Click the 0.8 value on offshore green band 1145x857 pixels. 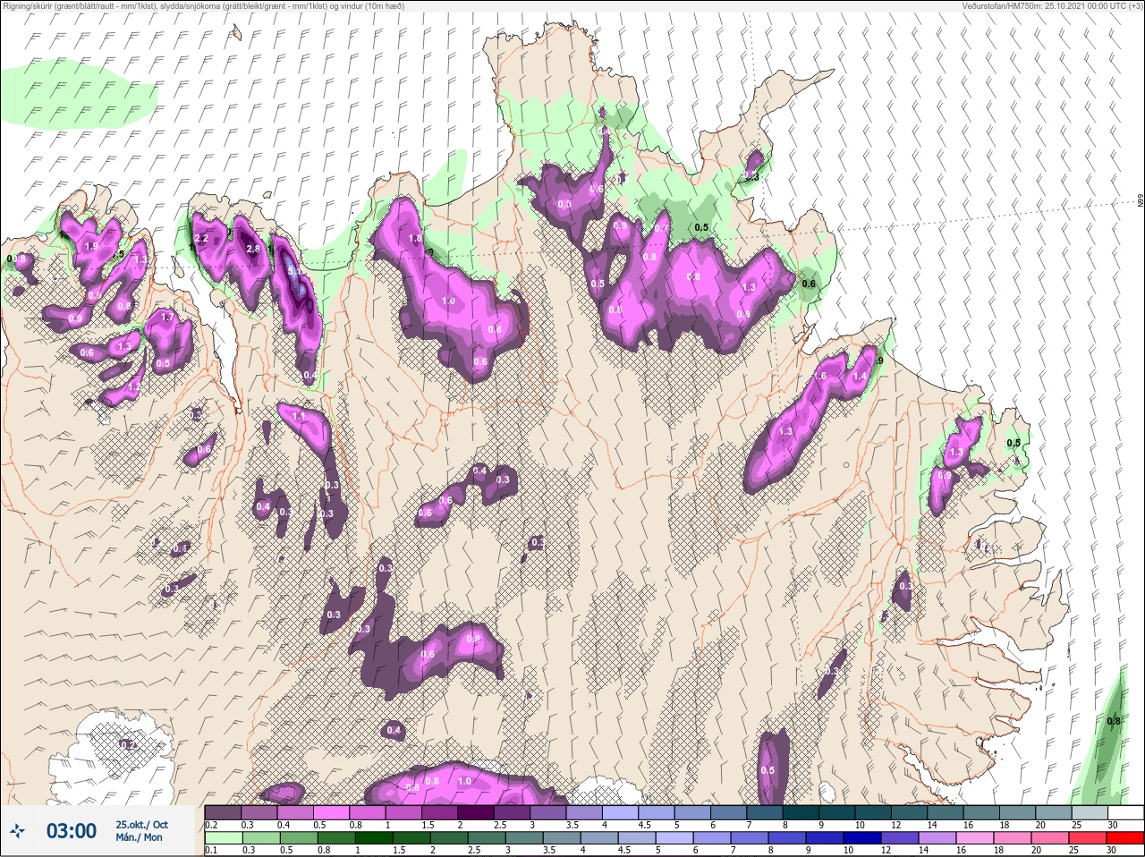coord(1115,721)
